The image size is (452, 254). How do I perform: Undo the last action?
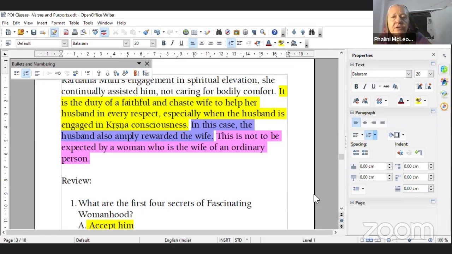(x=157, y=32)
